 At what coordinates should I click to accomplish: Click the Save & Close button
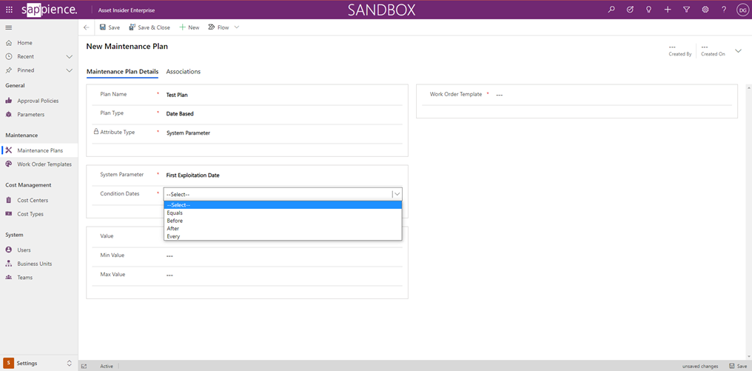150,27
